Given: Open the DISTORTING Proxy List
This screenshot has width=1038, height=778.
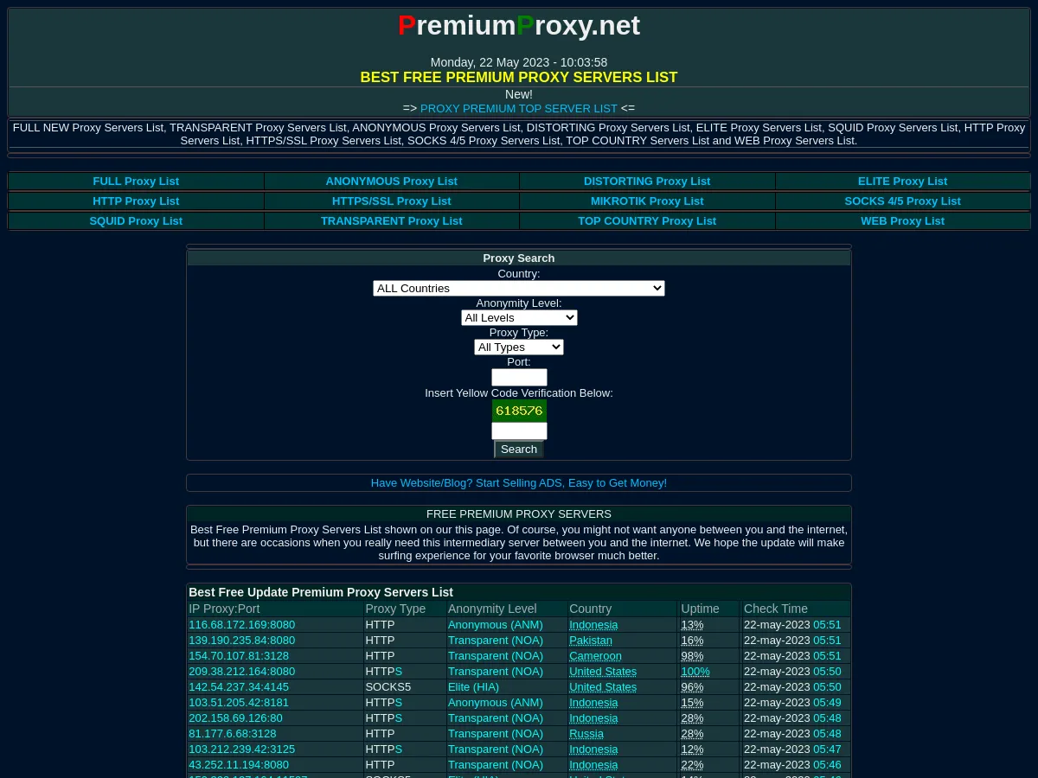Looking at the screenshot, I should 646,181.
